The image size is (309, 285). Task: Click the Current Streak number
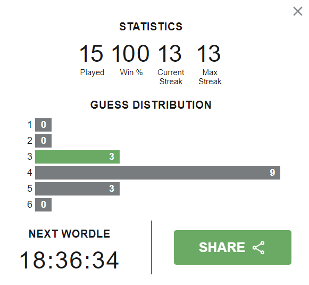pyautogui.click(x=170, y=53)
